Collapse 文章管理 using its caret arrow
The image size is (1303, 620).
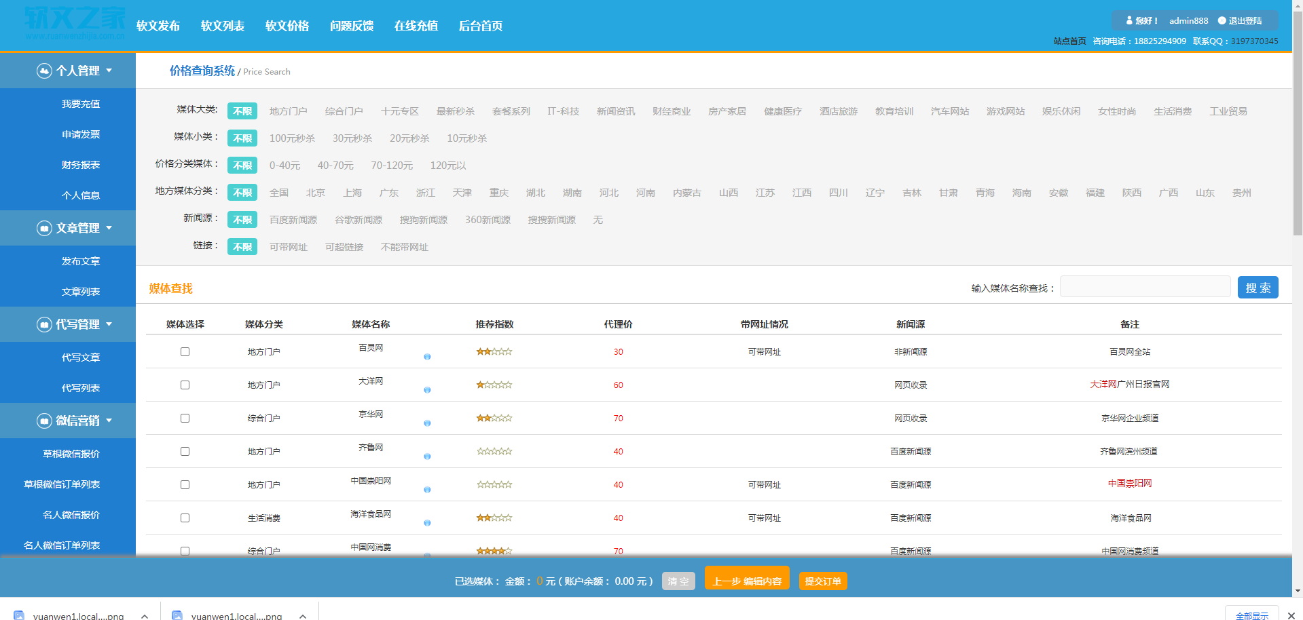pos(109,228)
